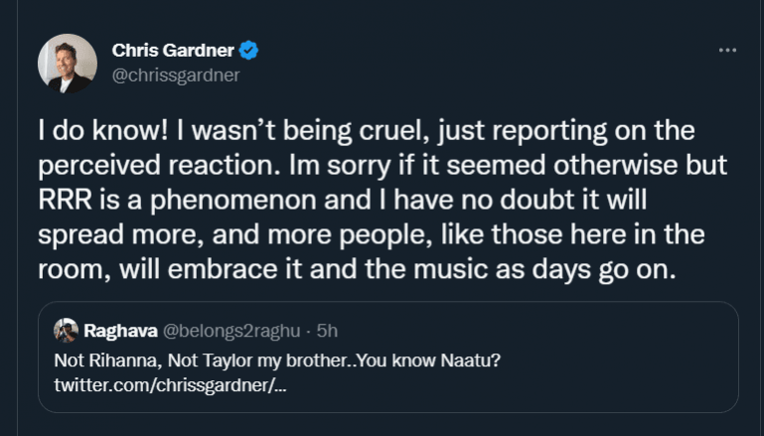Open the three-dot more options menu
The image size is (764, 436).
[727, 51]
